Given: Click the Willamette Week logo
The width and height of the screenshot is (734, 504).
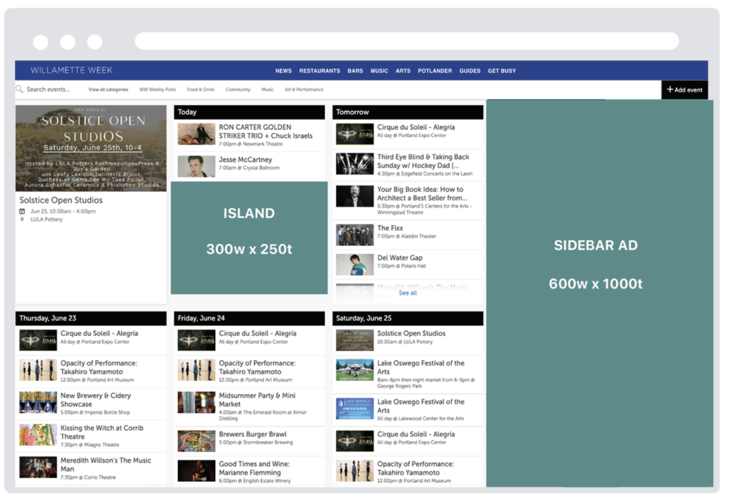Looking at the screenshot, I should 71,70.
